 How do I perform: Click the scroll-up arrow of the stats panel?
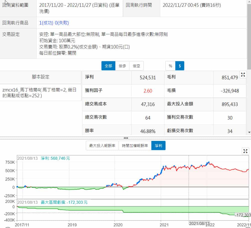(249, 2)
